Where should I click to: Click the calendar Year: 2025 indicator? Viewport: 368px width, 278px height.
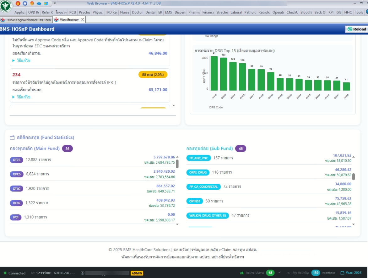pos(351,273)
